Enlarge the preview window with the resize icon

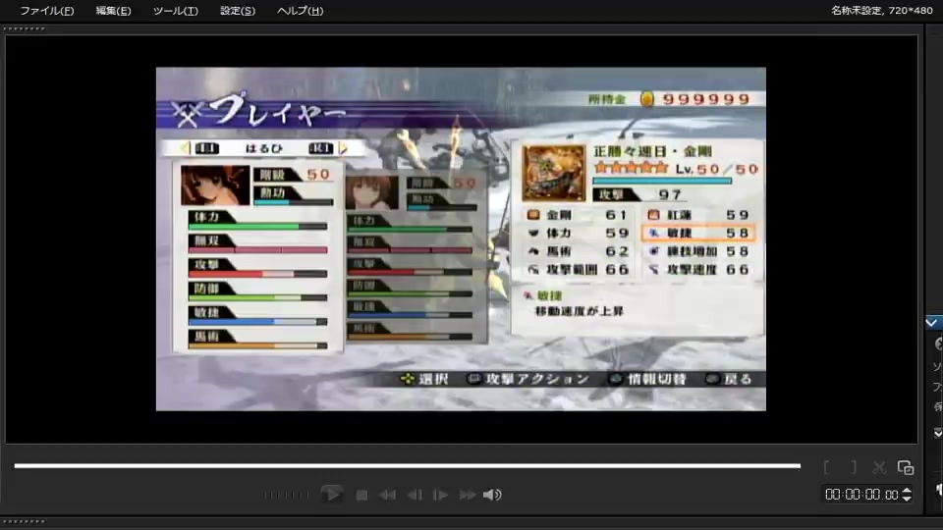click(905, 467)
